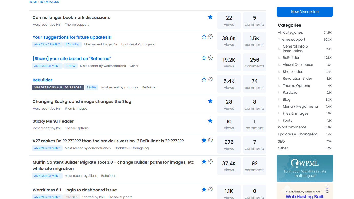The width and height of the screenshot is (354, 199).
Task: Select the Theme support category in sidebar
Action: pyautogui.click(x=291, y=39)
